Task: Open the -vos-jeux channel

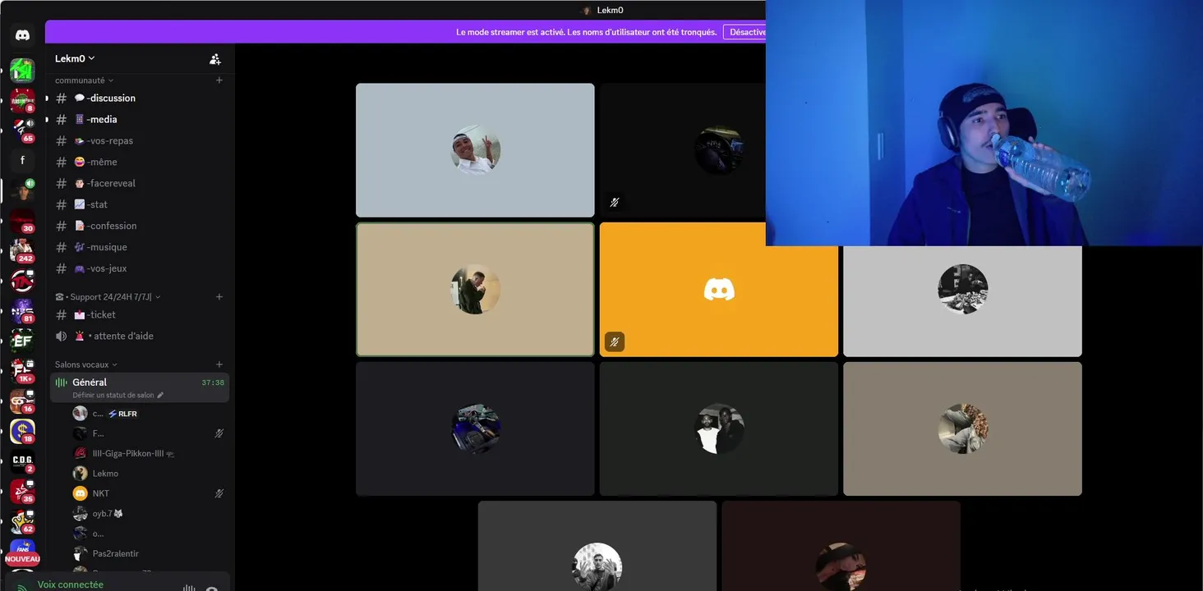Action: click(140, 268)
